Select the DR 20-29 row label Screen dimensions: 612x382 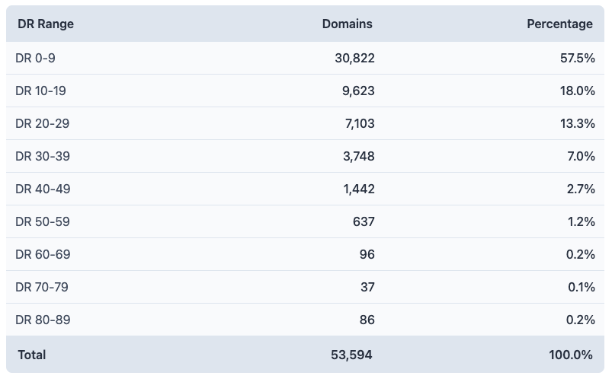tap(43, 123)
